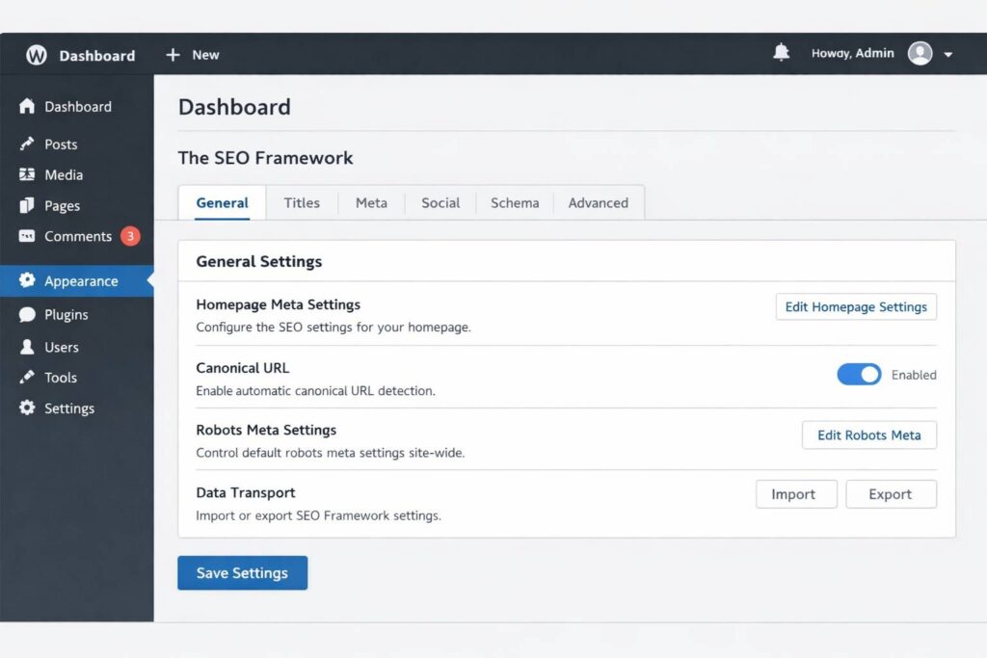The width and height of the screenshot is (987, 658).
Task: Open the notifications bell
Action: pos(781,53)
